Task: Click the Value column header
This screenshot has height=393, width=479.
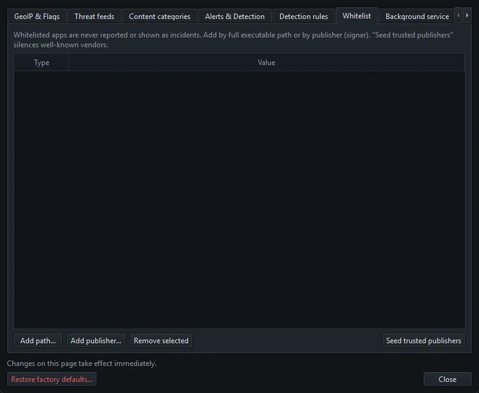Action: pyautogui.click(x=267, y=62)
